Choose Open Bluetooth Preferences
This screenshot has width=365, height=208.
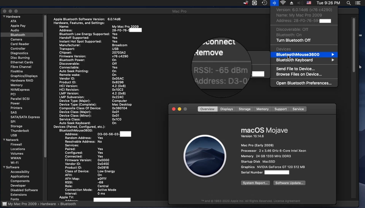click(303, 83)
